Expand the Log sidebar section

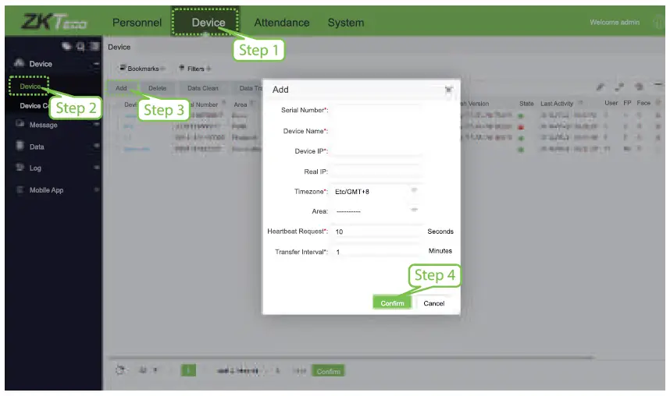coord(97,168)
